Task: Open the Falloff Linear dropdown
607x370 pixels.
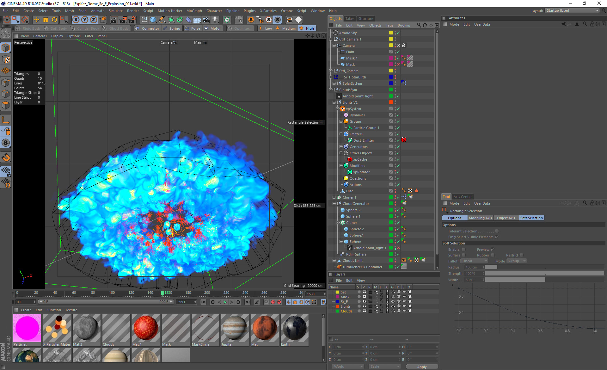Action: [x=474, y=261]
